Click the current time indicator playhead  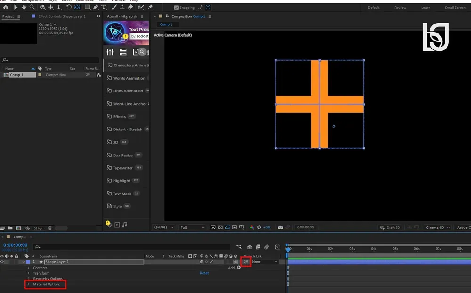tap(288, 249)
